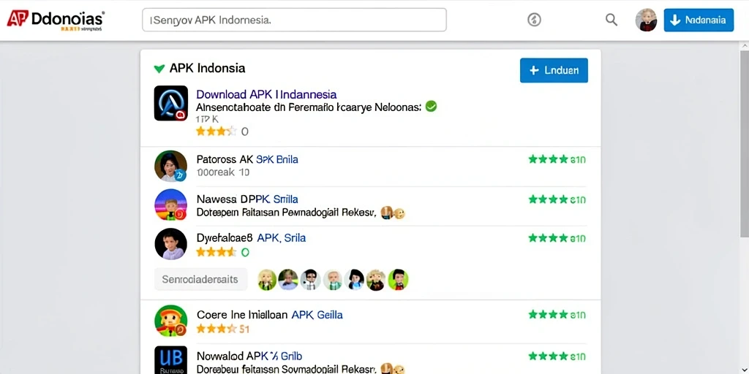Viewport: 749px width, 374px height.
Task: Open the Dyehalcae8 APK Srila entry
Action: [252, 237]
